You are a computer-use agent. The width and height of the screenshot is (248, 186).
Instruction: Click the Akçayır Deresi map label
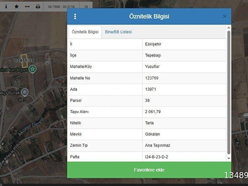(31, 127)
